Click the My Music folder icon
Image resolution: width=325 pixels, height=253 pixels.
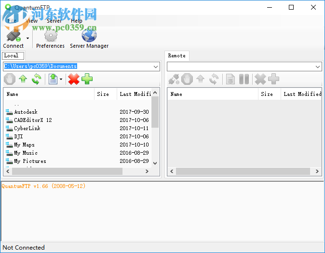click(x=9, y=153)
